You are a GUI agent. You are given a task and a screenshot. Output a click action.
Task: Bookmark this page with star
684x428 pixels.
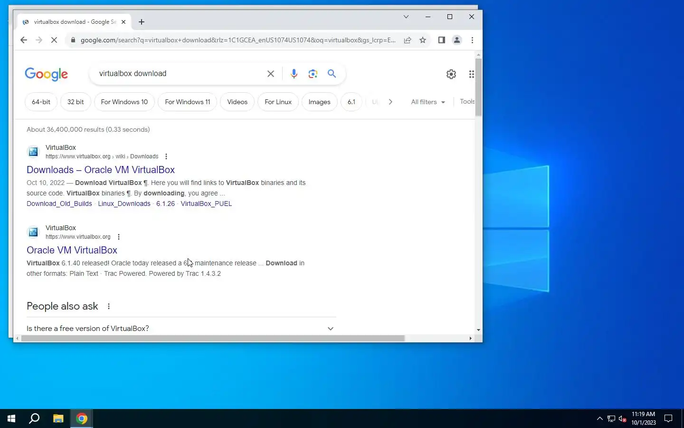(423, 40)
